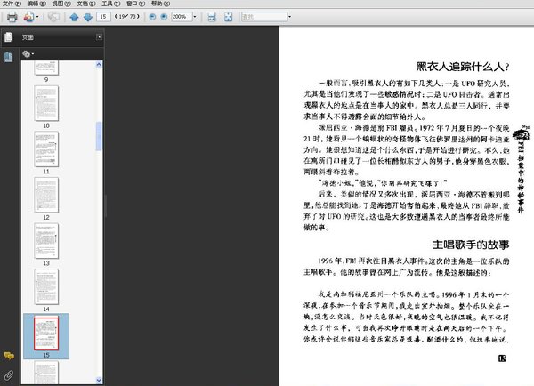534x386 pixels.
Task: Close the 页面 panel
Action: 101,37
